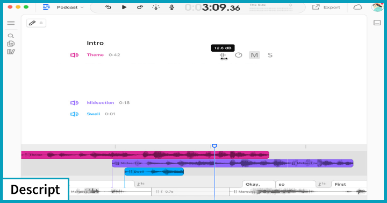Viewport: 387px width, 203px height.
Task: Start recording with the microphone icon
Action: (172, 7)
